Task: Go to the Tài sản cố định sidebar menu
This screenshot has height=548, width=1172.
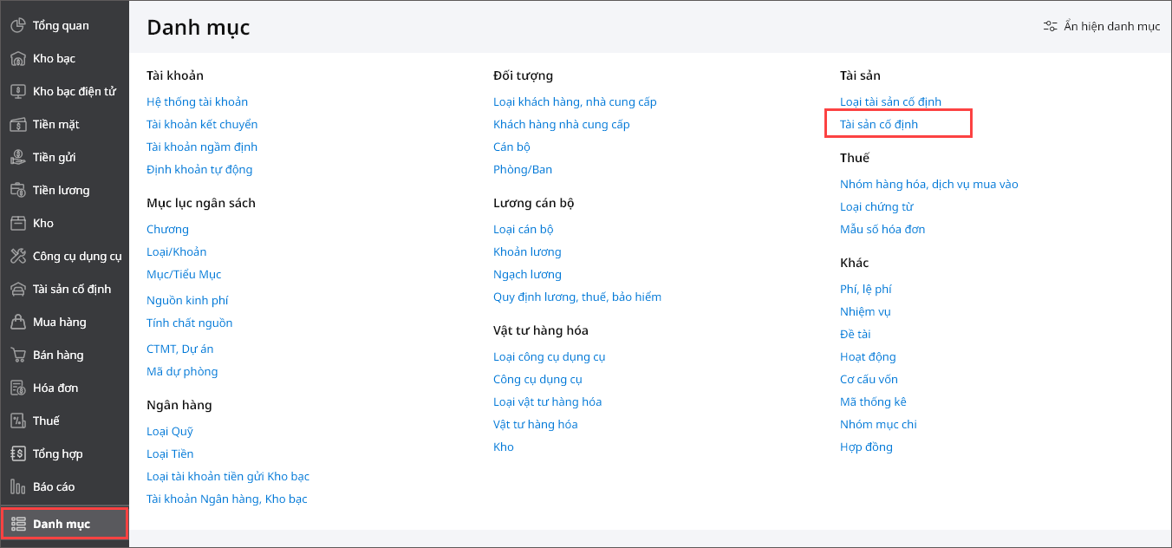Action: click(71, 289)
